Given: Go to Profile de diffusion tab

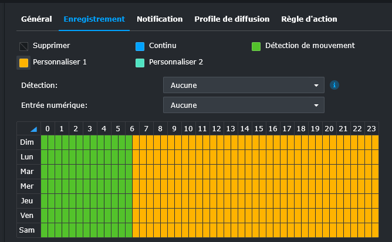Looking at the screenshot, I should 232,19.
